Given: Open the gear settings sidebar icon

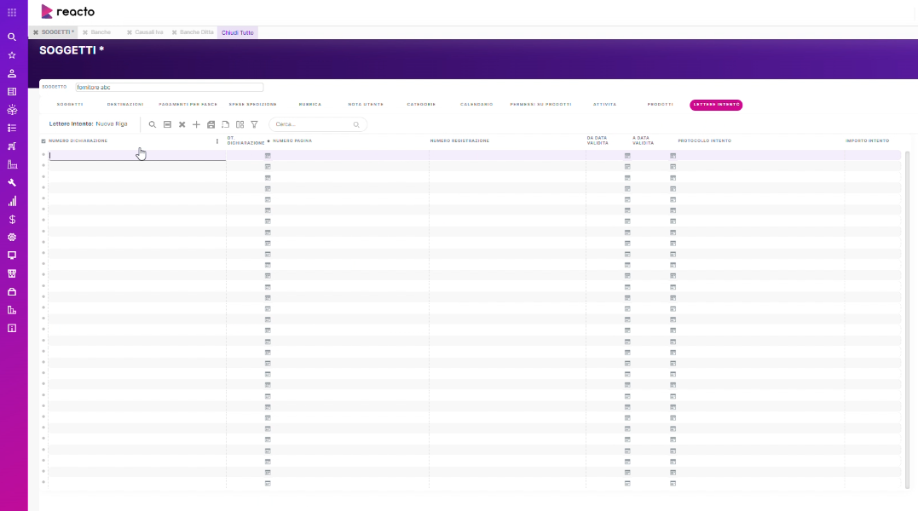Looking at the screenshot, I should [x=12, y=238].
